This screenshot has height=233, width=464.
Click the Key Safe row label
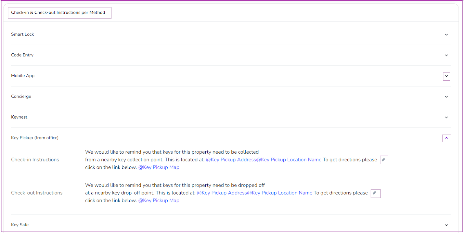pos(20,225)
